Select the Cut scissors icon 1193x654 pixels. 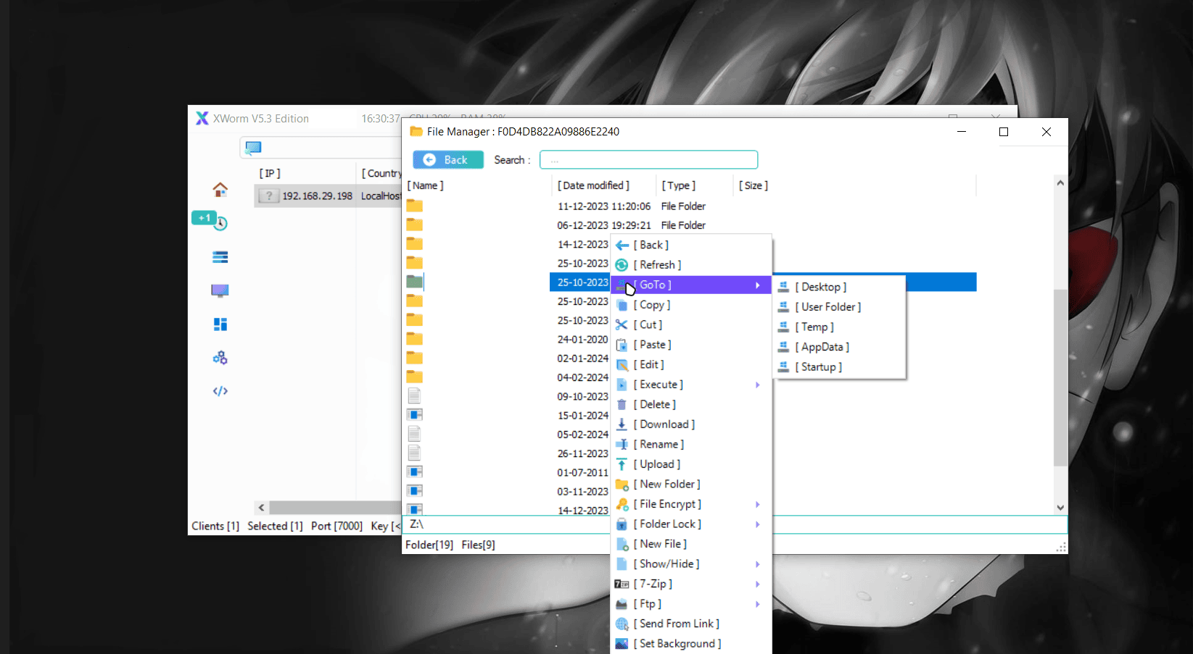(x=622, y=325)
